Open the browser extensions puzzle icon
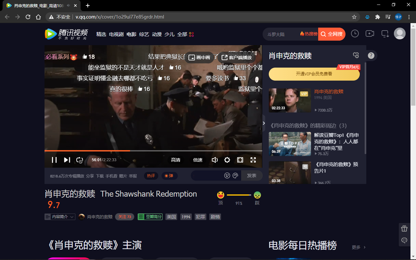 point(377,17)
